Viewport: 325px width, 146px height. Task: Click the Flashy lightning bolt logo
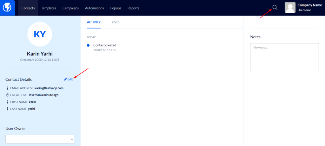(x=7, y=8)
